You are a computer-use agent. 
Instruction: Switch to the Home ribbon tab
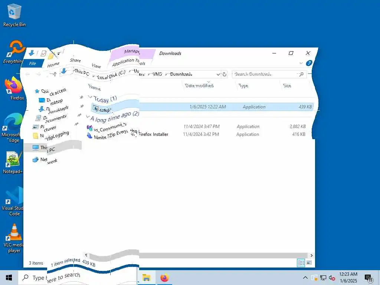(53, 65)
